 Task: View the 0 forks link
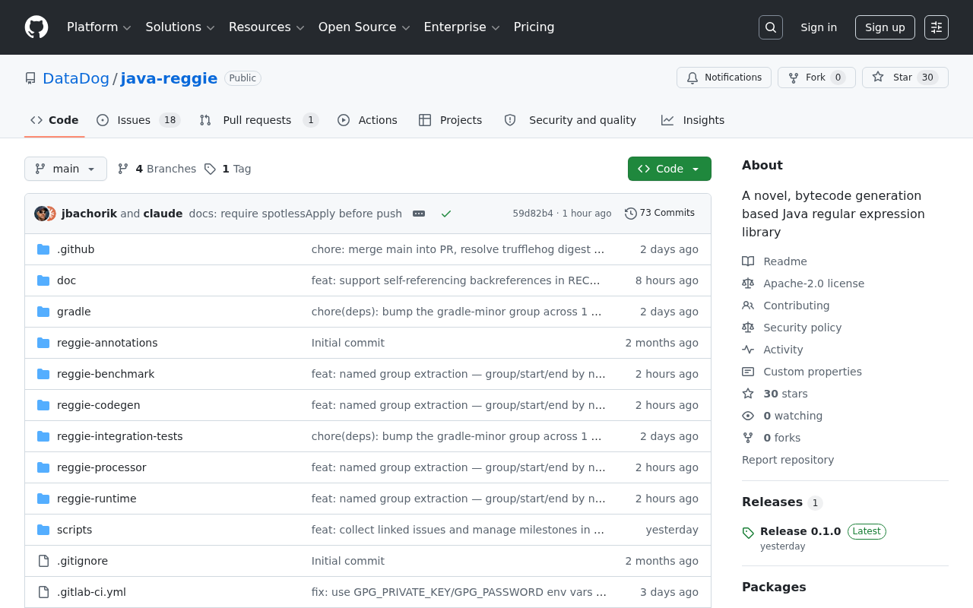point(772,438)
